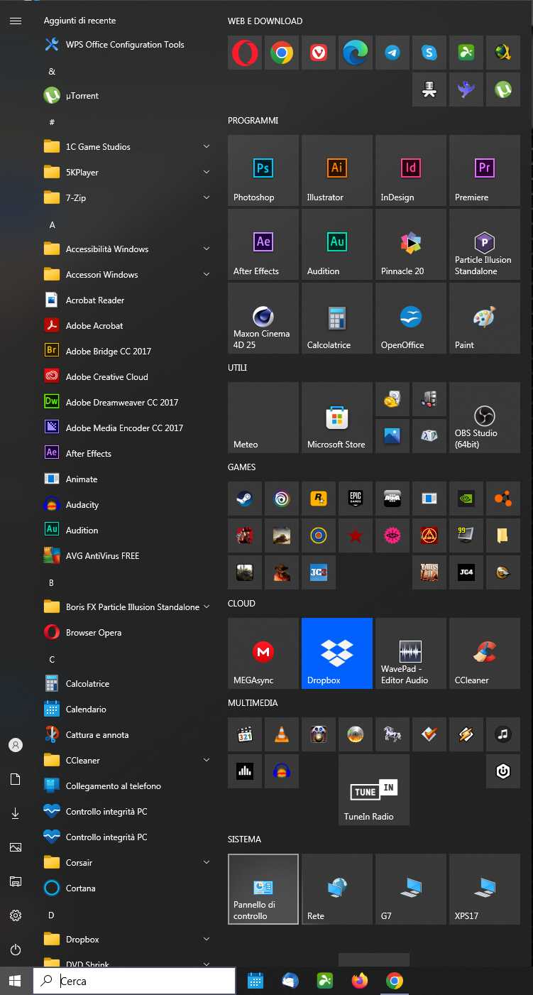Launch the InDesign tile
The width and height of the screenshot is (533, 995).
tap(411, 170)
